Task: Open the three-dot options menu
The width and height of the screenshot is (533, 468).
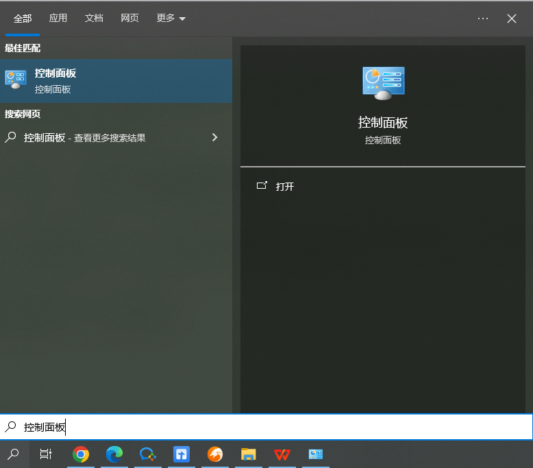Action: 483,19
